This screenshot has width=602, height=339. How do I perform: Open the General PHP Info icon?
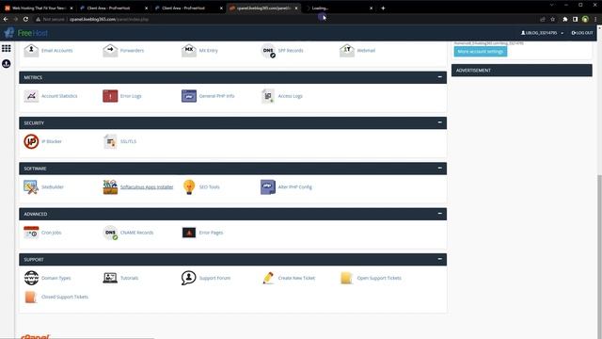click(189, 96)
